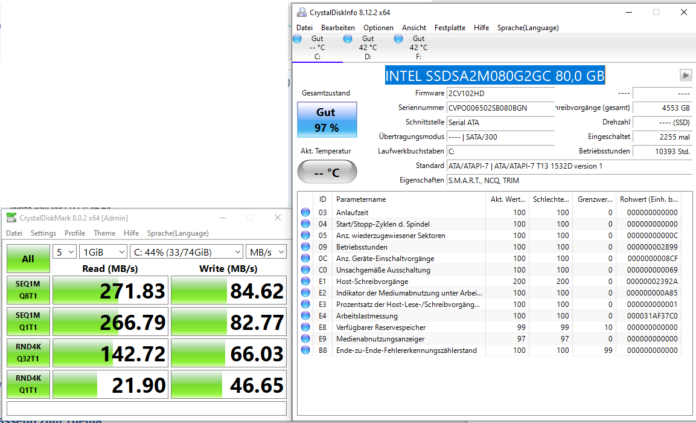Viewport: 696px width, 423px height.
Task: Click the CrystalDiskMark title bar icon
Action: click(x=11, y=218)
